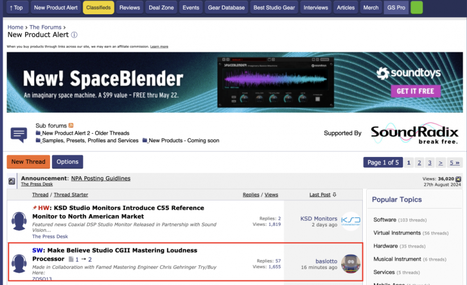Open the KSD Monitors logo avatar
This screenshot has height=285, width=467.
(351, 221)
